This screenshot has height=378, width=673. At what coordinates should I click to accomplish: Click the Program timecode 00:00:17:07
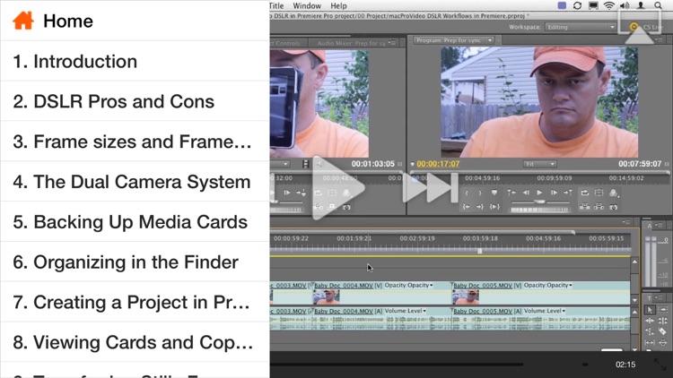click(x=438, y=164)
